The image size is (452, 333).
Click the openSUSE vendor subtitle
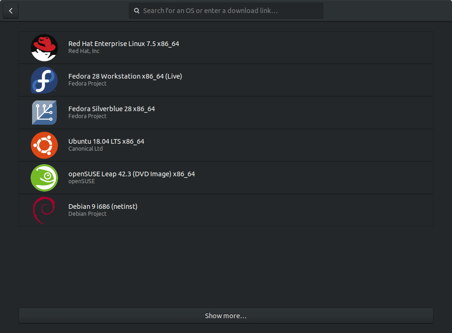(81, 181)
